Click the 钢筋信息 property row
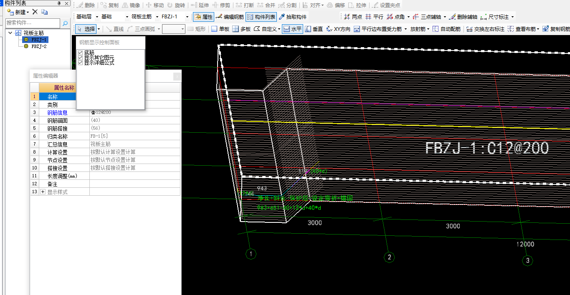 tap(106, 113)
